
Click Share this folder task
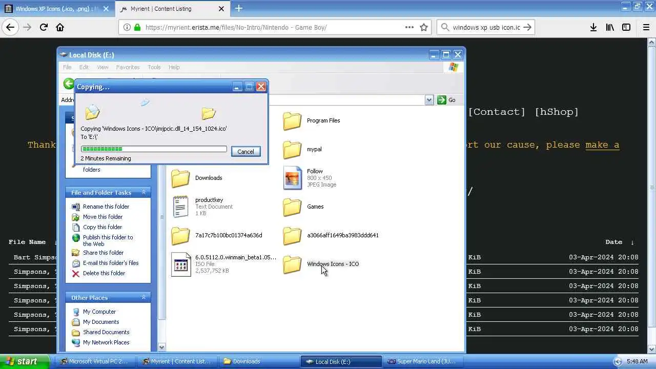coord(103,253)
